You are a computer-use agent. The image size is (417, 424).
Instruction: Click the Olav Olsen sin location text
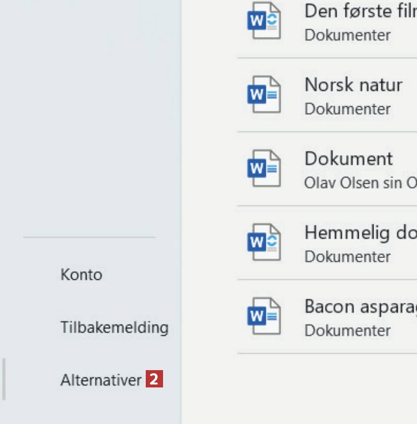point(361,183)
